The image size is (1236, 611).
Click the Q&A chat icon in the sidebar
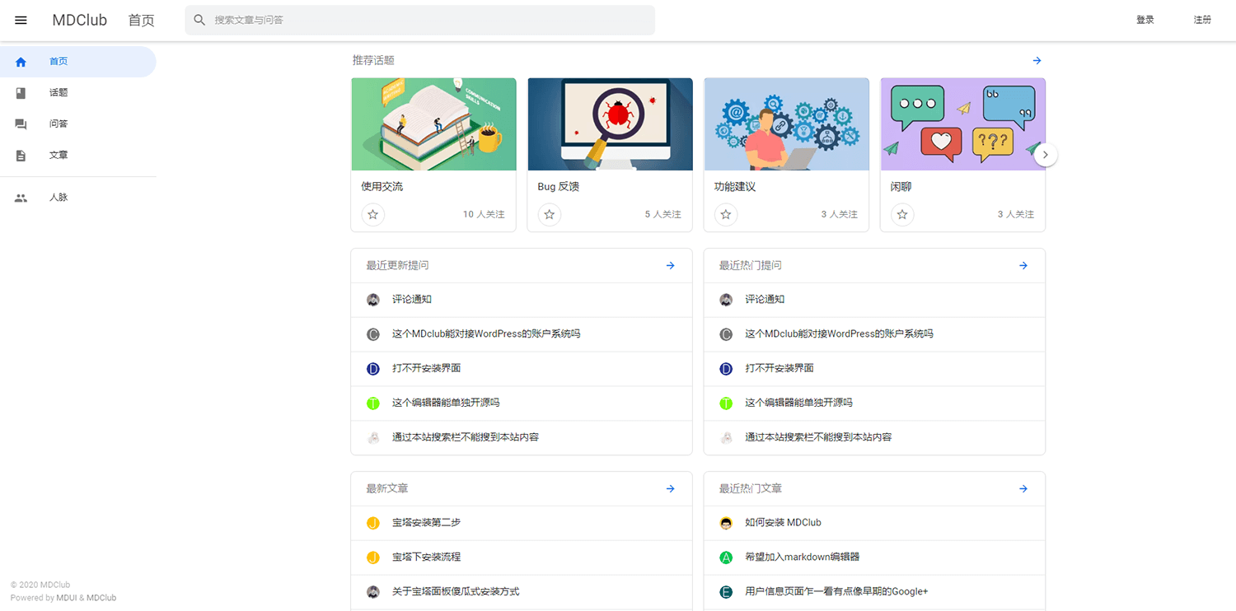pos(21,124)
